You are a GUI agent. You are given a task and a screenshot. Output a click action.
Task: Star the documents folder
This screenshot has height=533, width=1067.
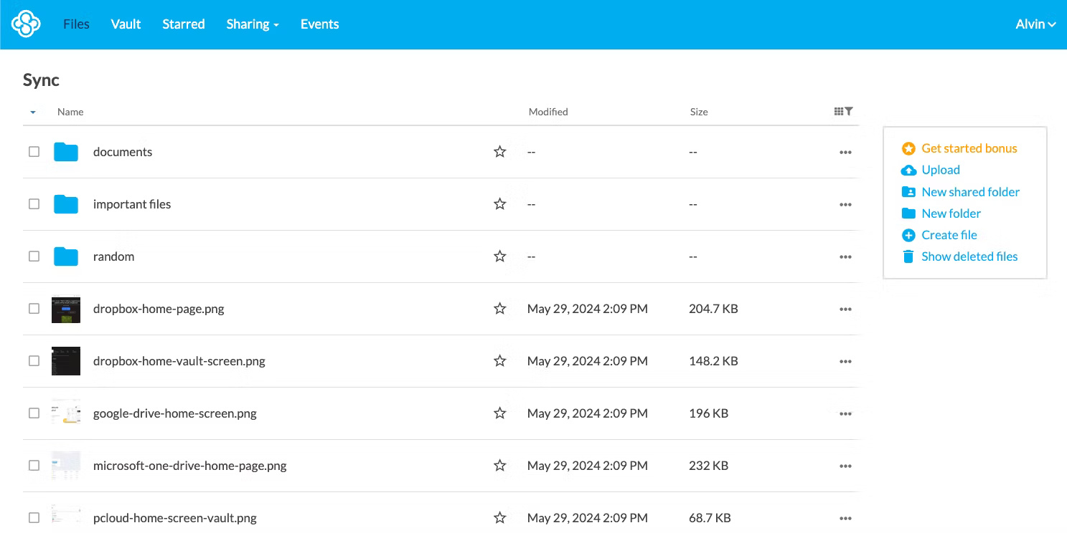(x=499, y=151)
